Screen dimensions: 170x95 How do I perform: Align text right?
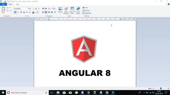(x=49, y=12)
